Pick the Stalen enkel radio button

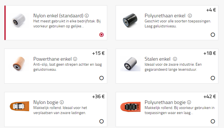(213, 78)
